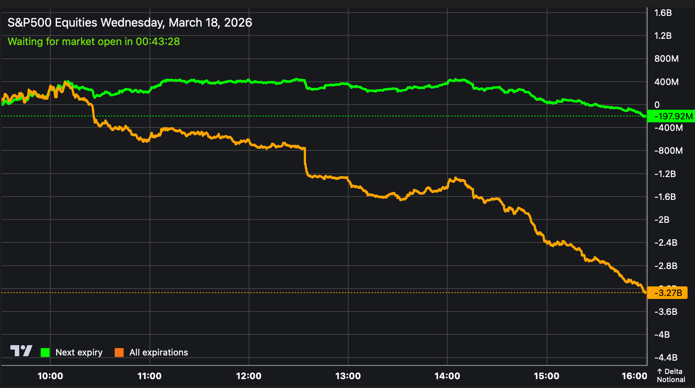The height and width of the screenshot is (388, 695).
Task: Click the -1.6B y-axis label
Action: pos(665,197)
